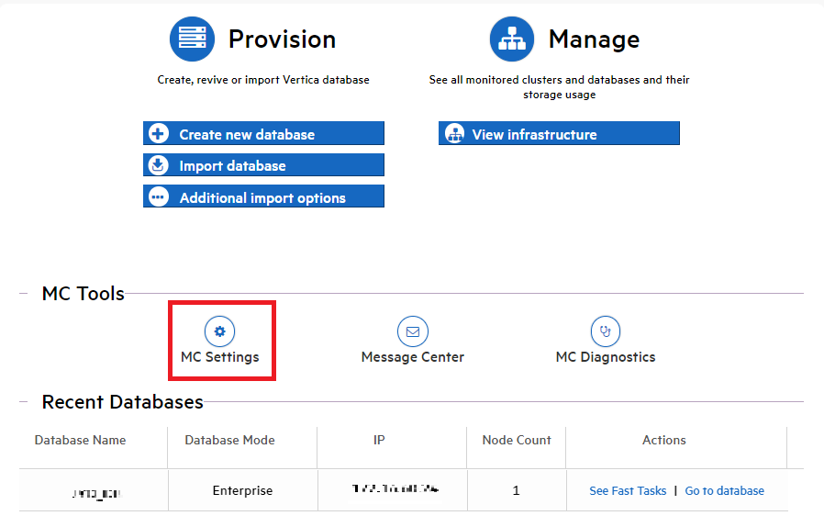Open MC Settings via the gear icon
Screen dimensions: 824x527
[x=219, y=331]
